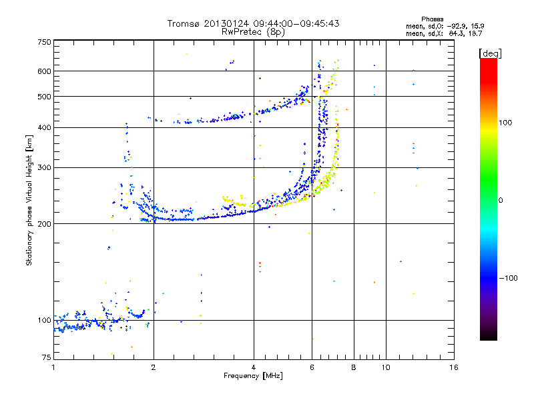534x400 pixels.
Task: Click the '[deg]' colorbar unit label
Action: click(490, 53)
